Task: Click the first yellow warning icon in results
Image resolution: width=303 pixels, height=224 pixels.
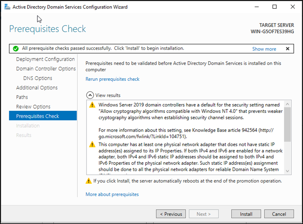Action: 92,105
